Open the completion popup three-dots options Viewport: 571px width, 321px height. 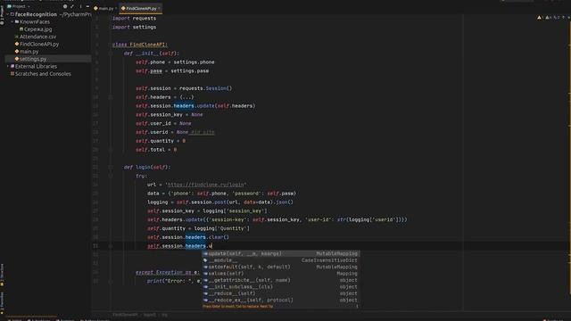coord(357,307)
